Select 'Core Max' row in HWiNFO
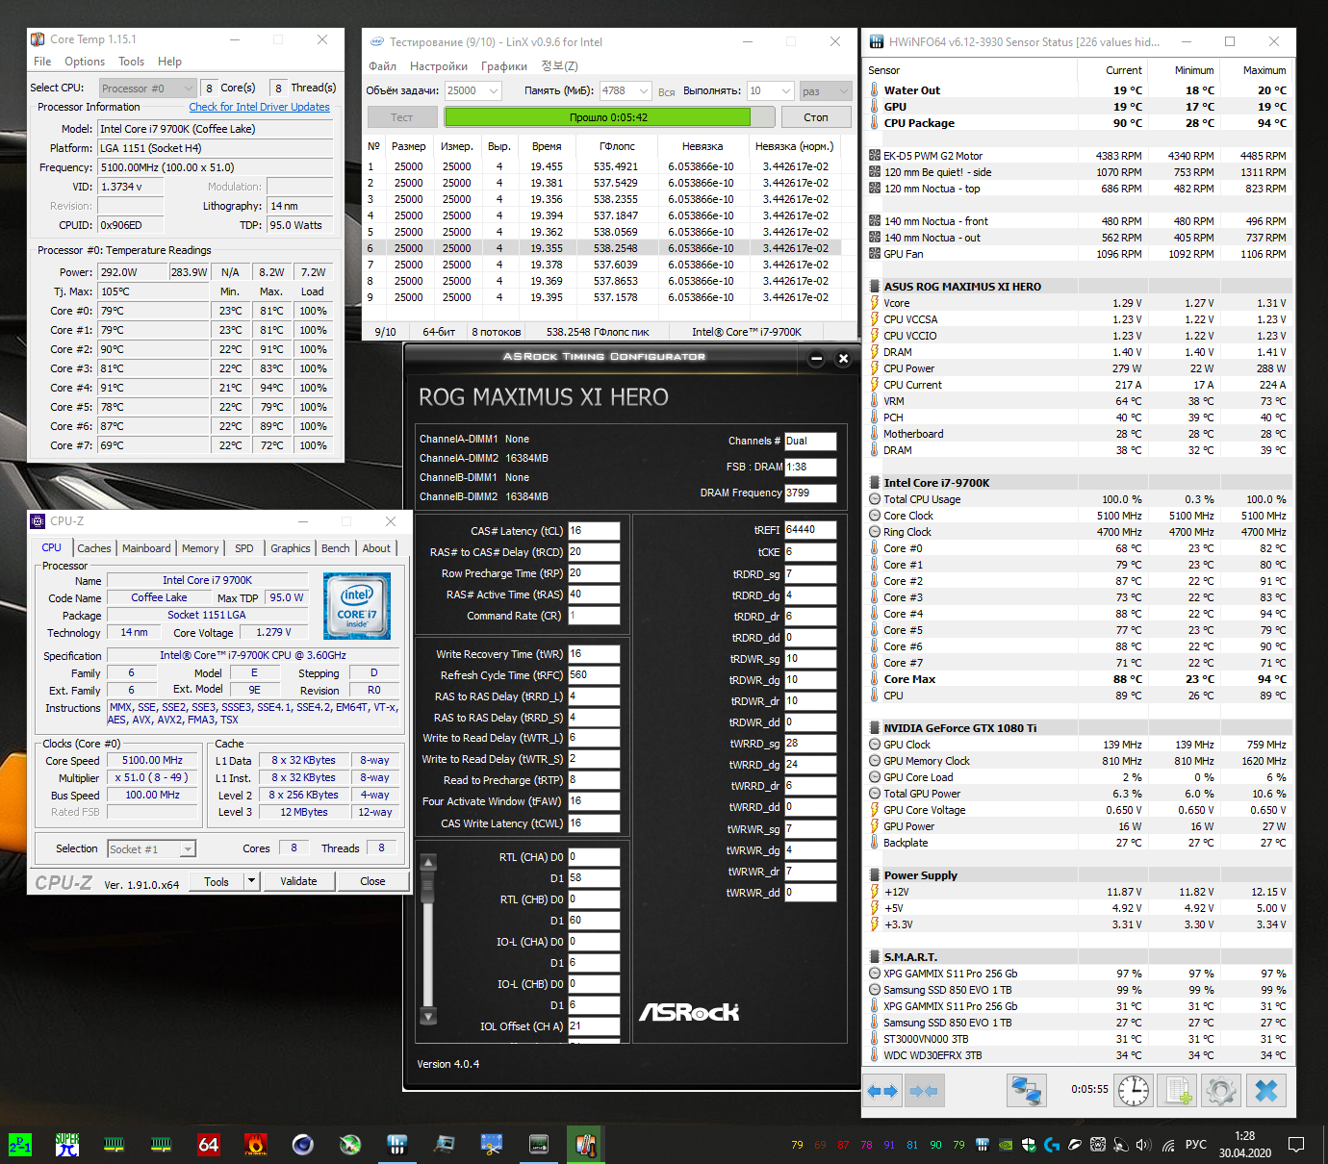Image resolution: width=1328 pixels, height=1164 pixels. (1078, 679)
